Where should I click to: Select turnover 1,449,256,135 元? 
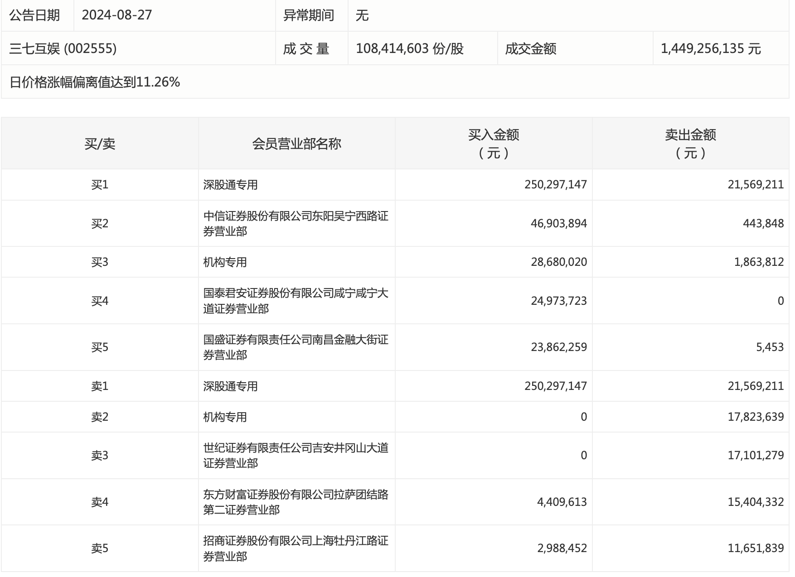711,48
